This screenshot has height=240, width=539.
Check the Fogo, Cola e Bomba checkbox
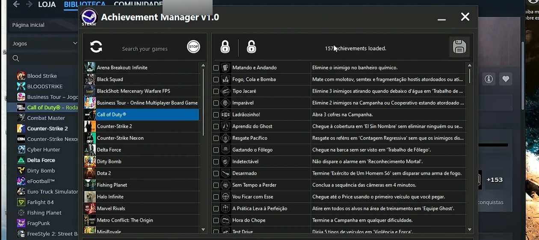216,79
